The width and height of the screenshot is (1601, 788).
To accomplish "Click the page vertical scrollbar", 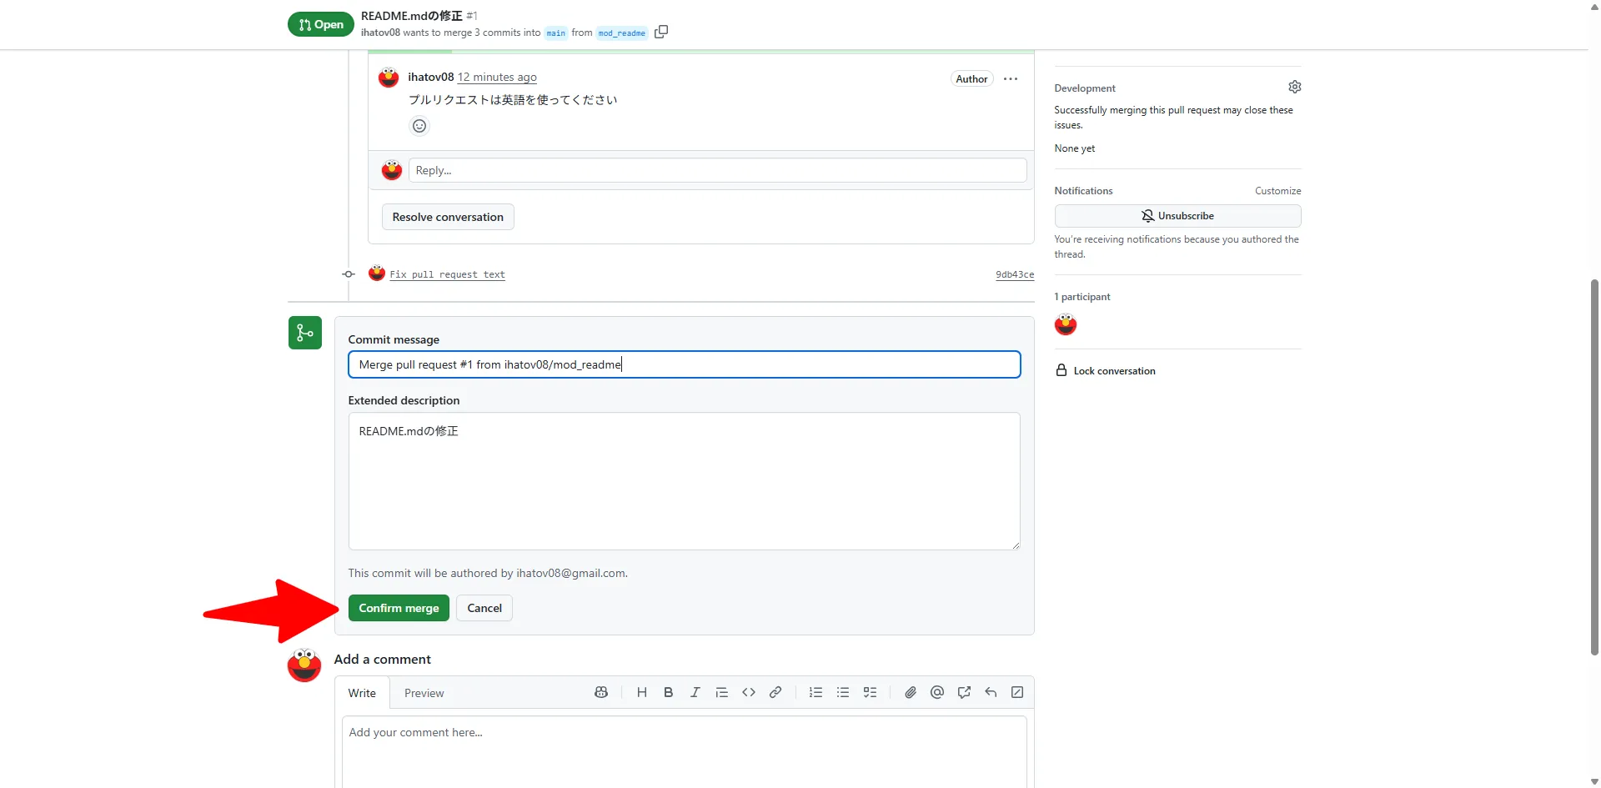I will [1594, 467].
